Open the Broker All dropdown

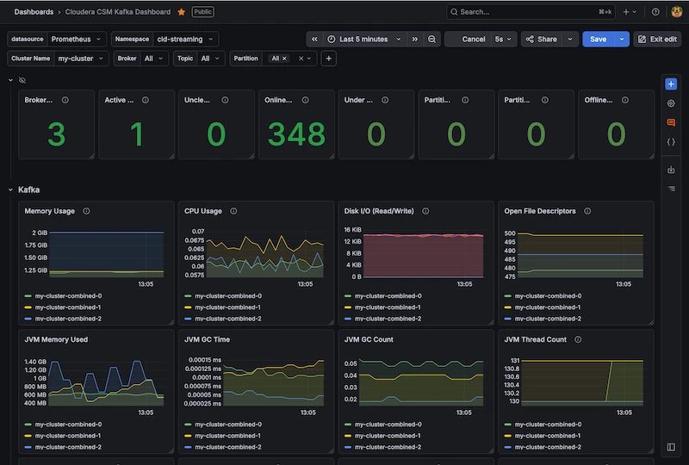[154, 59]
